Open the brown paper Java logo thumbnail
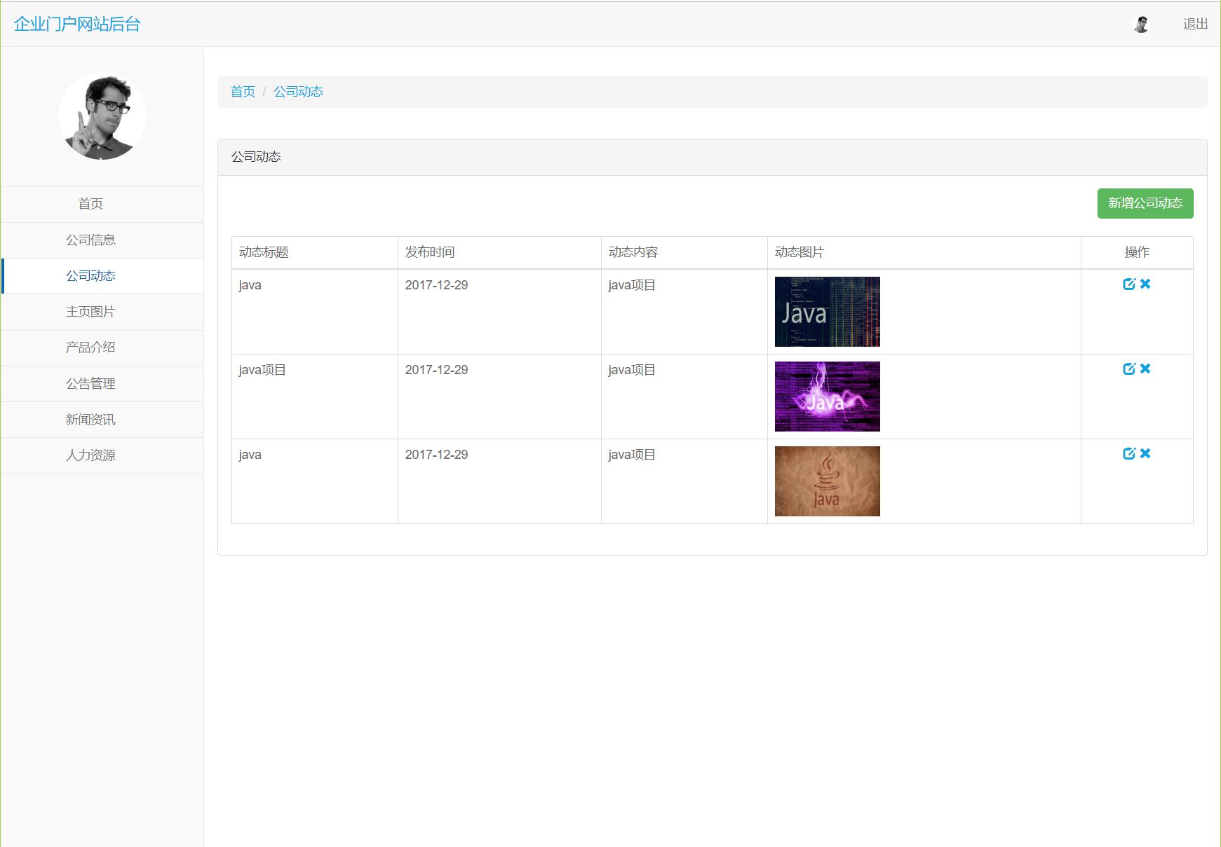 pos(827,481)
